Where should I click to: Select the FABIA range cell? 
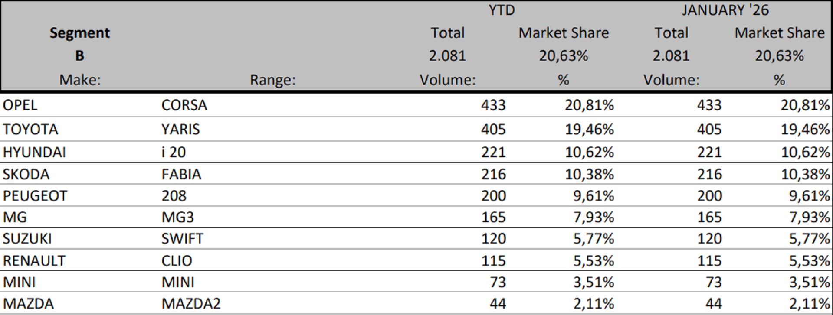tap(181, 174)
